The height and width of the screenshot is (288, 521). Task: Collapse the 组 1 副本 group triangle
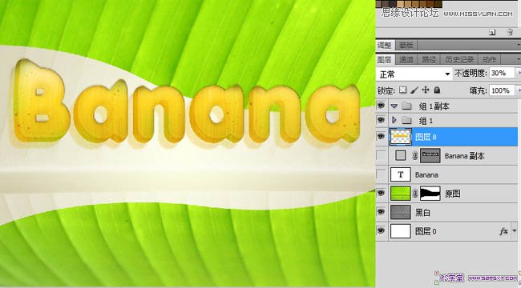point(394,106)
